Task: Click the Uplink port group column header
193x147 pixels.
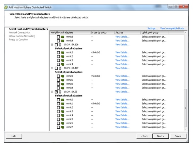Action: click(155, 33)
